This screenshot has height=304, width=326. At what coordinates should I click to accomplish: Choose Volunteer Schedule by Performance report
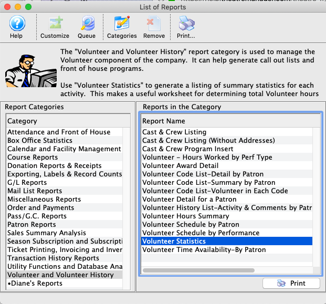pos(227,233)
